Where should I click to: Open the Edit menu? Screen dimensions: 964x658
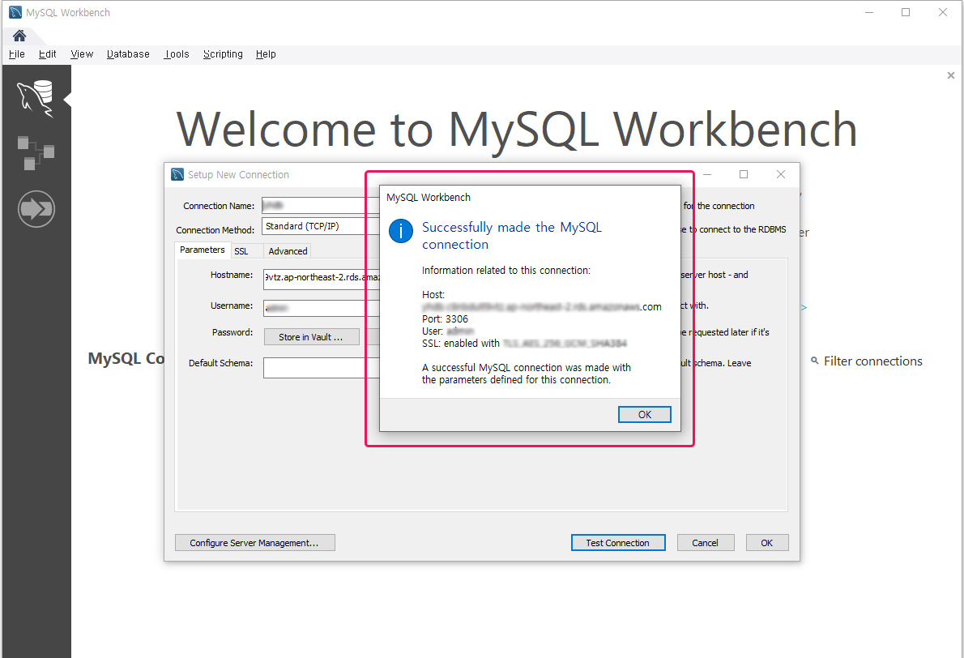point(47,54)
